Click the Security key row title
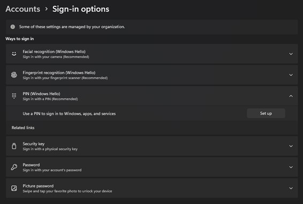The image size is (303, 204). click(x=34, y=144)
